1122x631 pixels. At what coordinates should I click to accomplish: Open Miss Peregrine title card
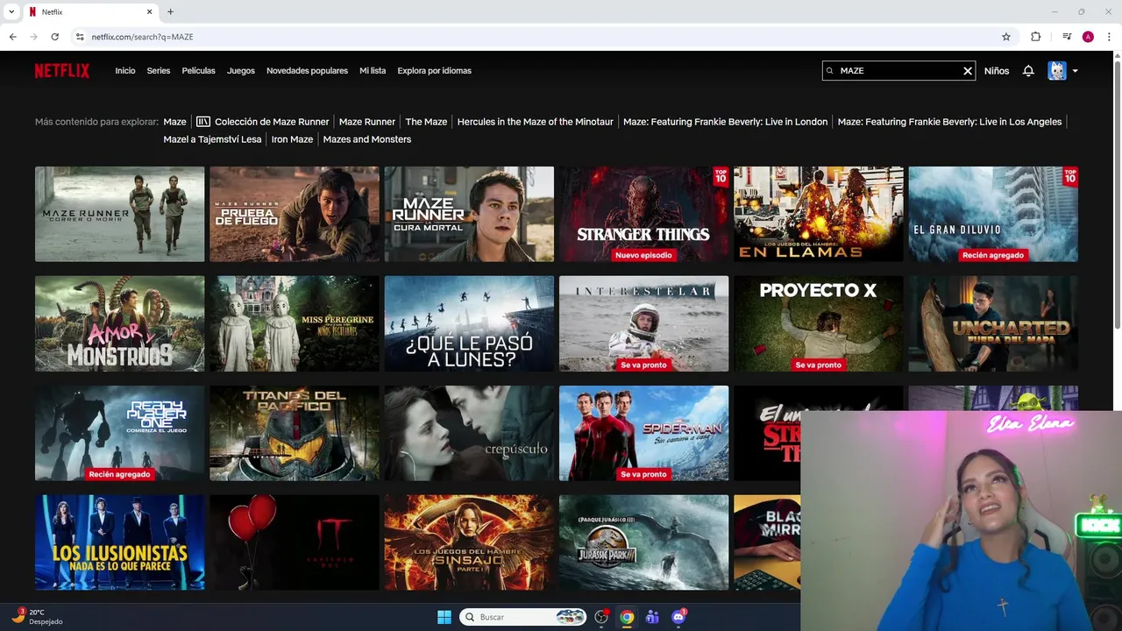(x=295, y=323)
